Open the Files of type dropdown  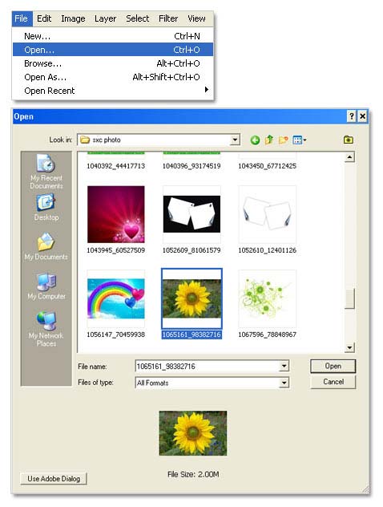click(284, 383)
